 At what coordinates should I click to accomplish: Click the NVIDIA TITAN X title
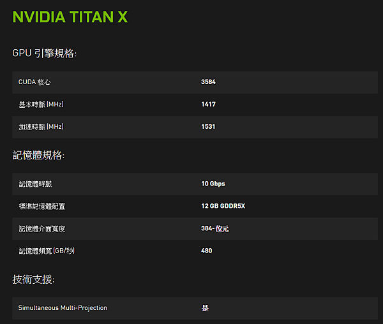click(70, 17)
